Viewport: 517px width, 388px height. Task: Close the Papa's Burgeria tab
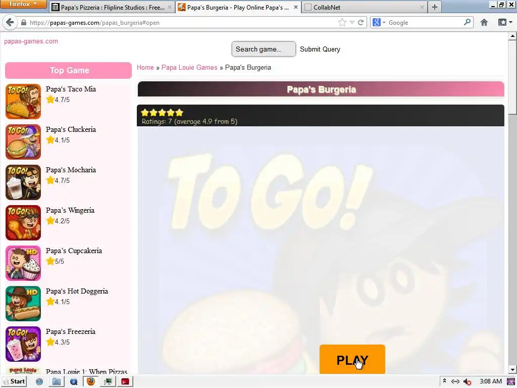(296, 7)
